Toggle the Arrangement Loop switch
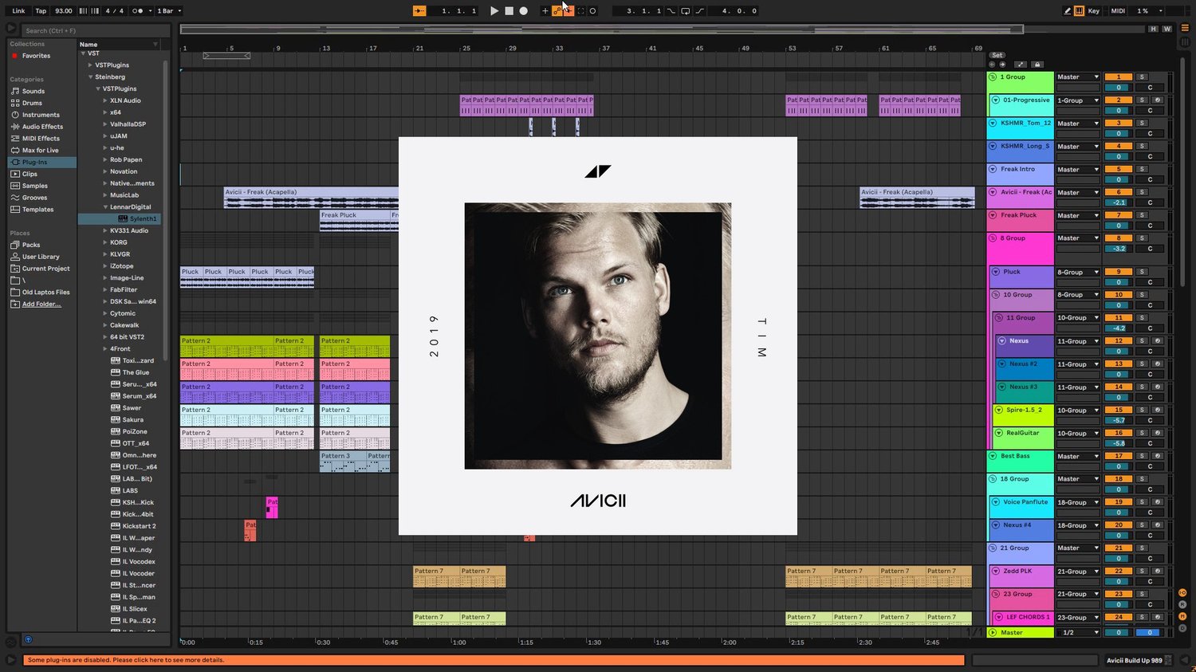 click(685, 11)
